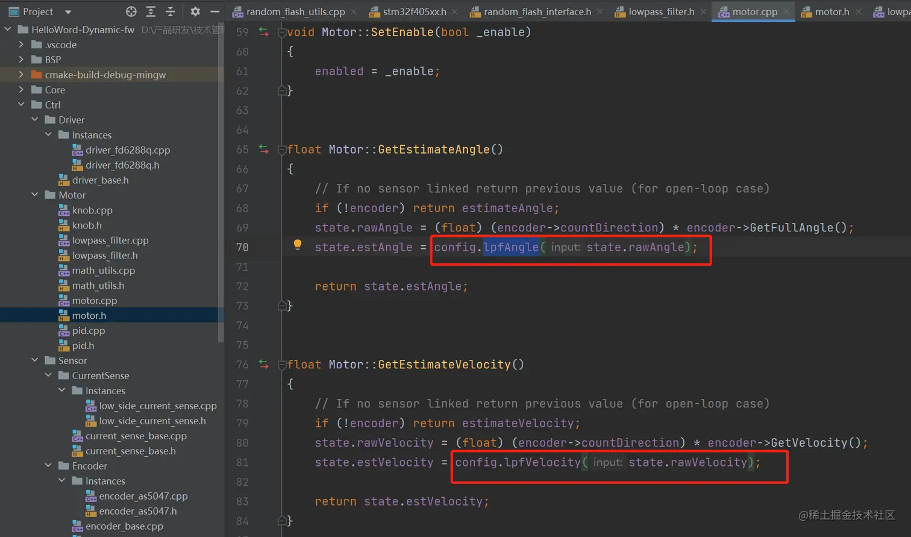Close the motor.h editor tab
Image resolution: width=911 pixels, height=537 pixels.
858,11
